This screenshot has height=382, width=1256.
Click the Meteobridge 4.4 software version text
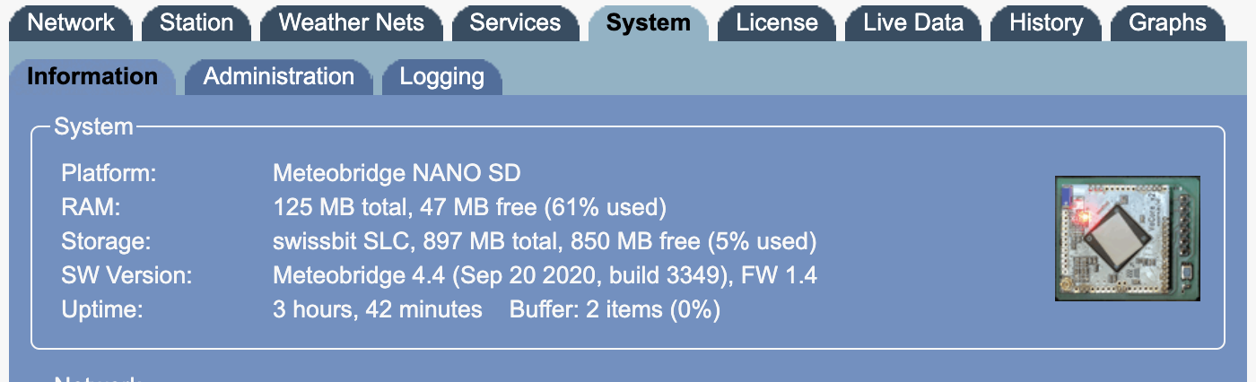[x=545, y=275]
